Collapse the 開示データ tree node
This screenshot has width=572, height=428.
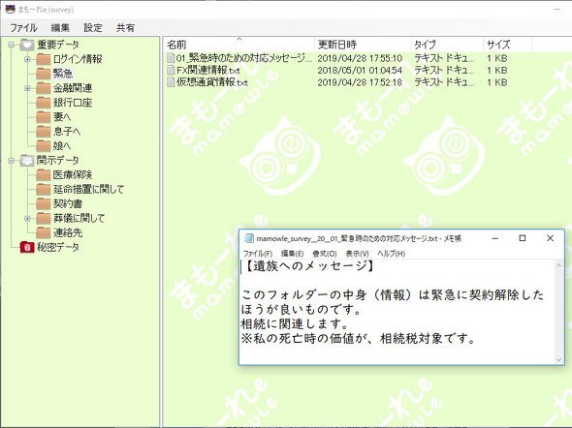coord(12,161)
